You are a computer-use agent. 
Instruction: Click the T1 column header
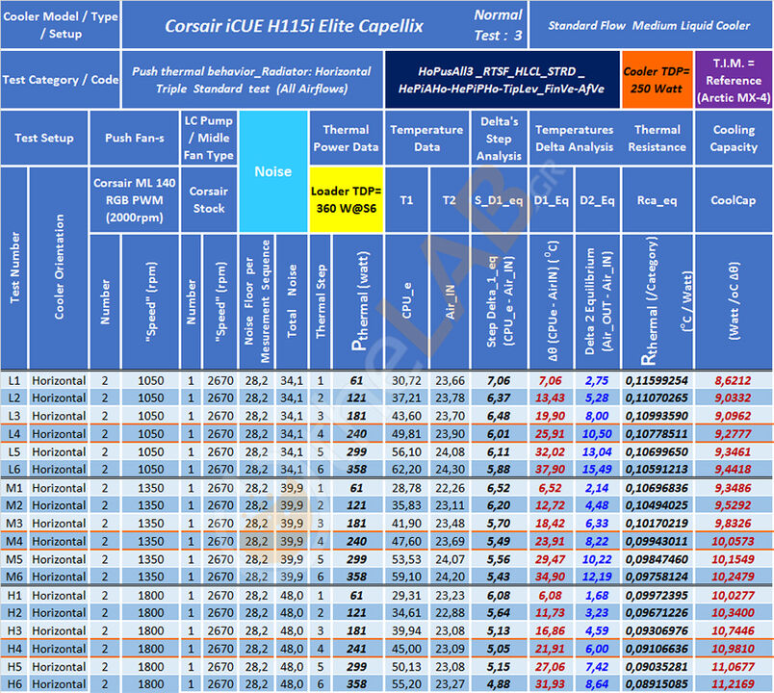(x=406, y=200)
